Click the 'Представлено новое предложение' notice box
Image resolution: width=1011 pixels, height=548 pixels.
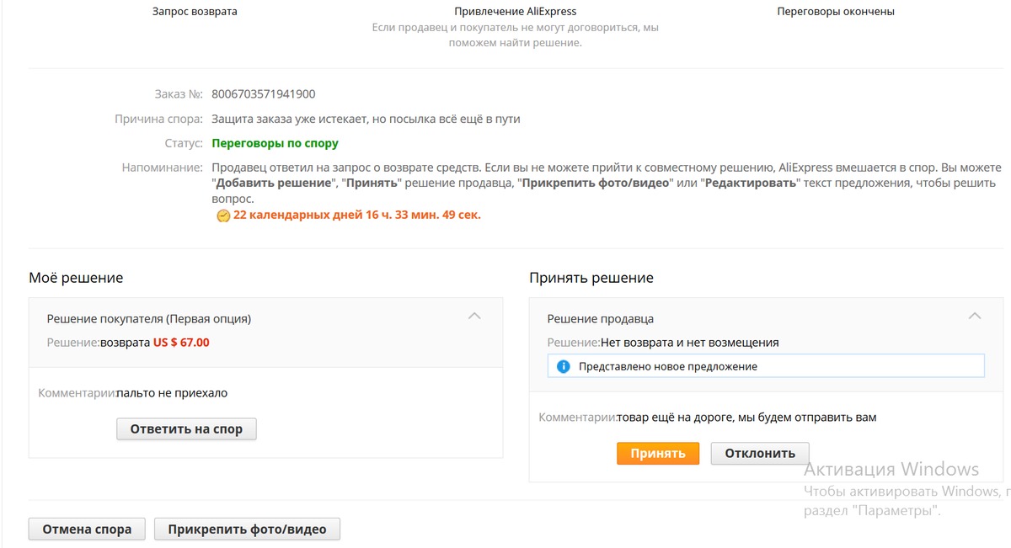[765, 366]
